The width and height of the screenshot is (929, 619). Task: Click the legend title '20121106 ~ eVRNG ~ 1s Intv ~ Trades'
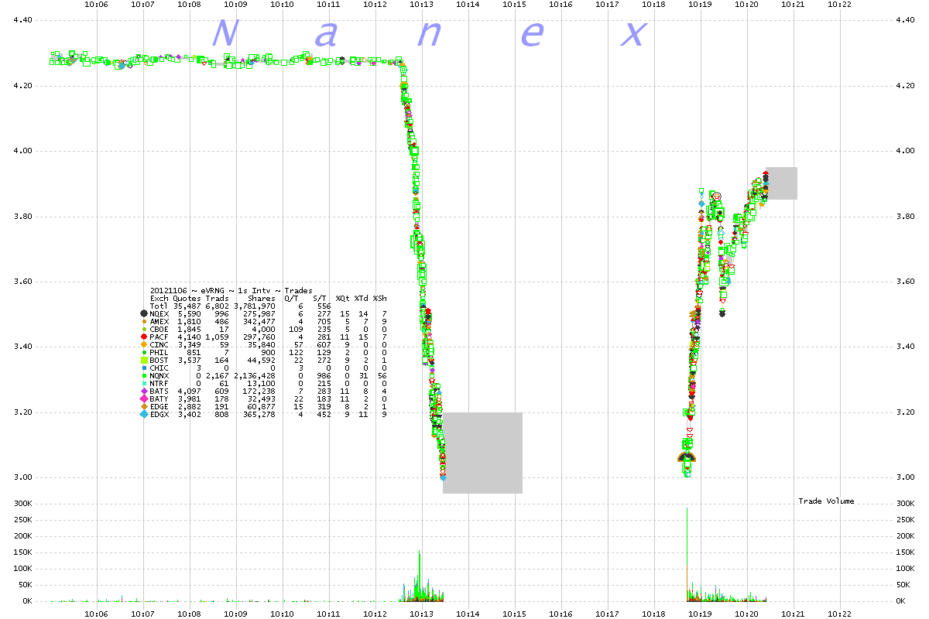(231, 290)
